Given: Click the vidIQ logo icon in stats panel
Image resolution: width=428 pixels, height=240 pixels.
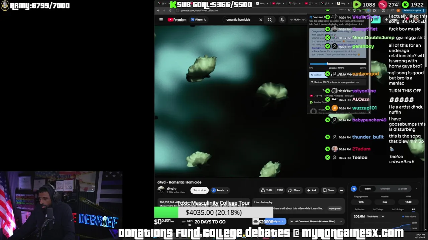Looking at the screenshot, I should point(354,189).
